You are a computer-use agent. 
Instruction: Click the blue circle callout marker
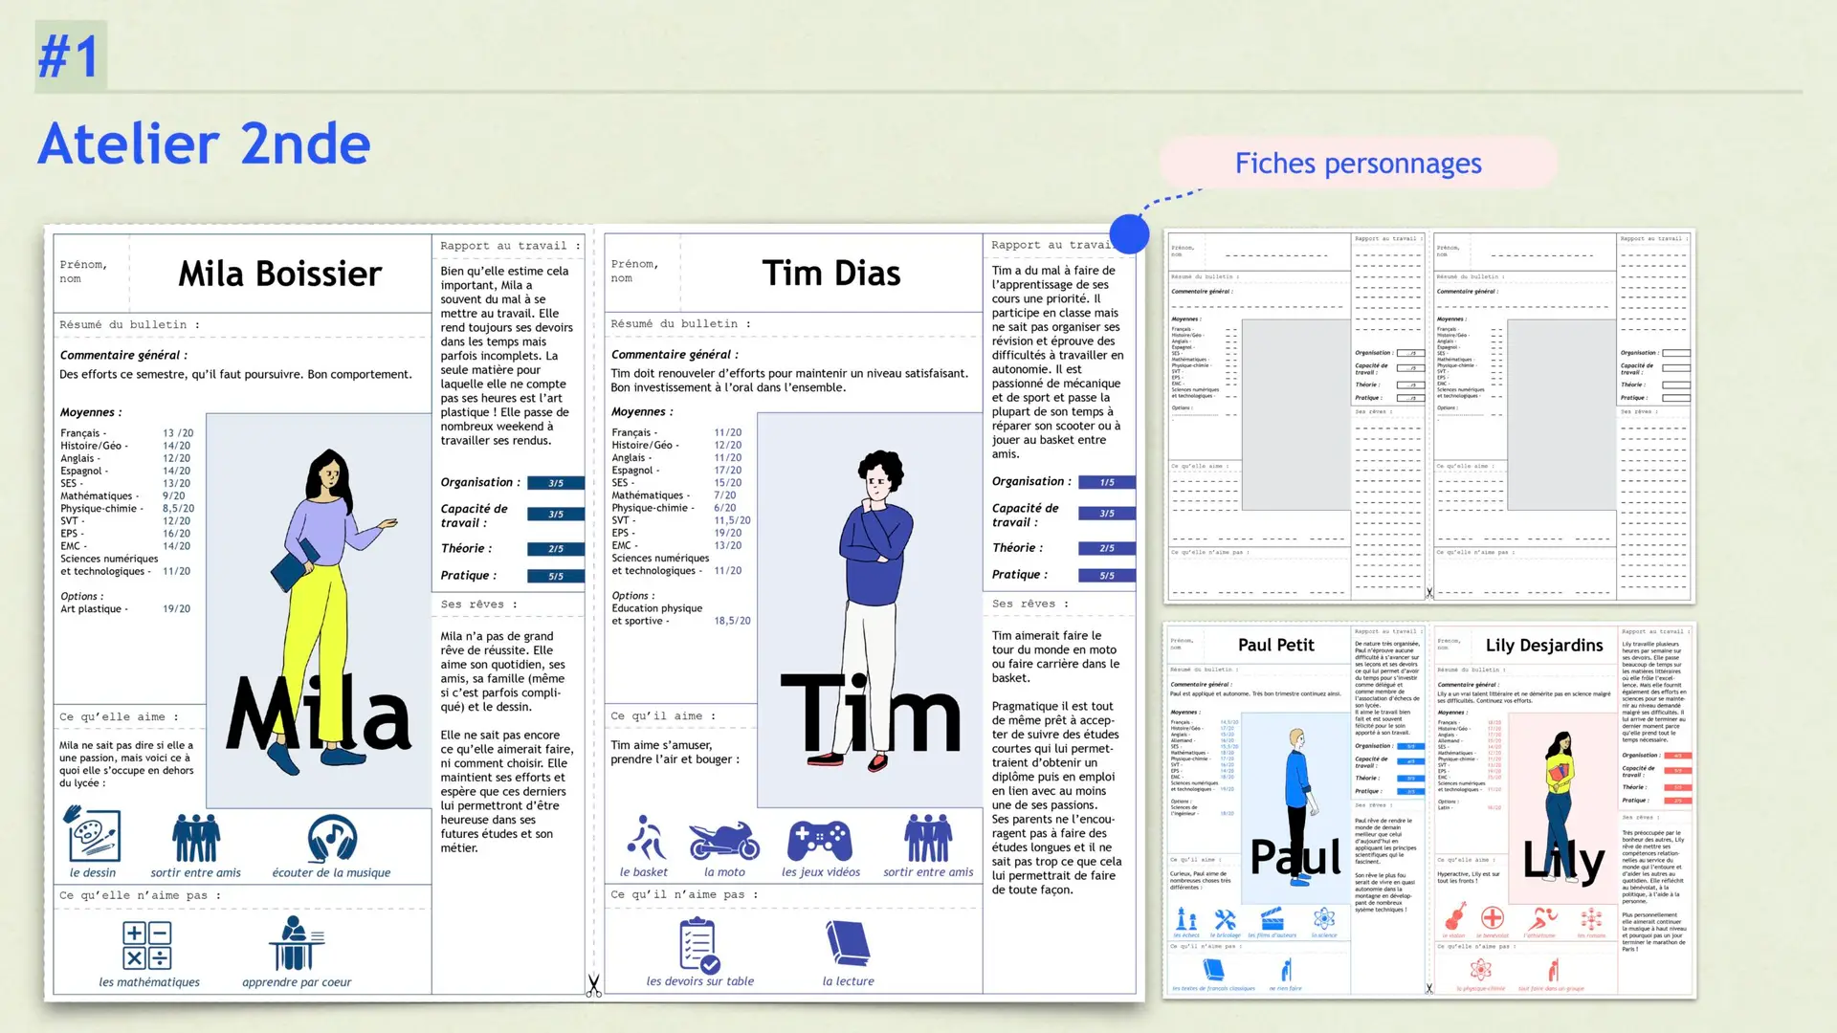pyautogui.click(x=1129, y=234)
